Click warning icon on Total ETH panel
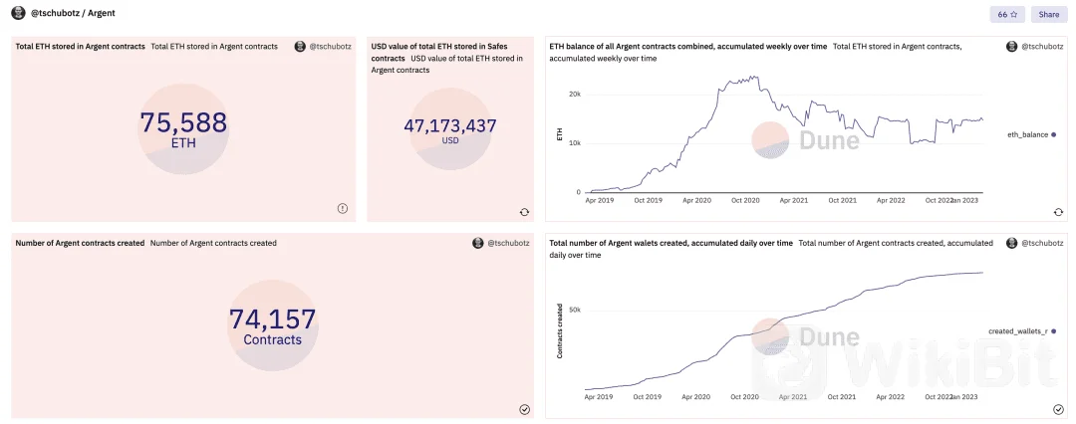1076x424 pixels. tap(343, 208)
